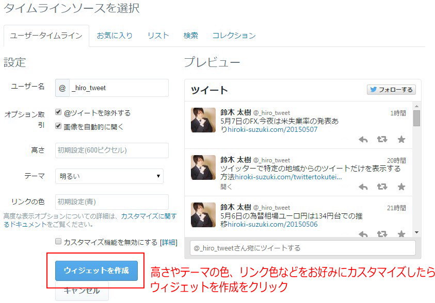Image resolution: width=435 pixels, height=303 pixels.
Task: Open hiroki-suzuki.com/20150506 link
Action: 272,224
